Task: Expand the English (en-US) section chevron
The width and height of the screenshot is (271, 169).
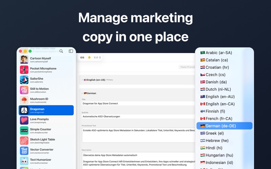Action: (82, 80)
